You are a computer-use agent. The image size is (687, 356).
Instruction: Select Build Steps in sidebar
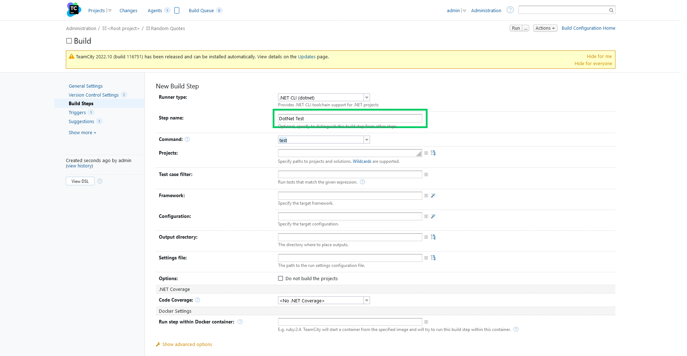[81, 104]
